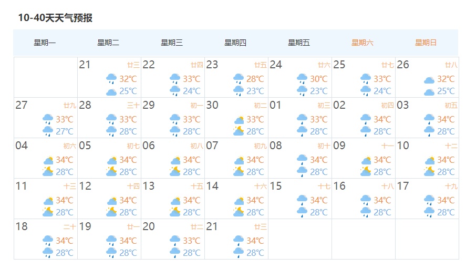Click the partly sunny day icon on date 30

(239, 119)
